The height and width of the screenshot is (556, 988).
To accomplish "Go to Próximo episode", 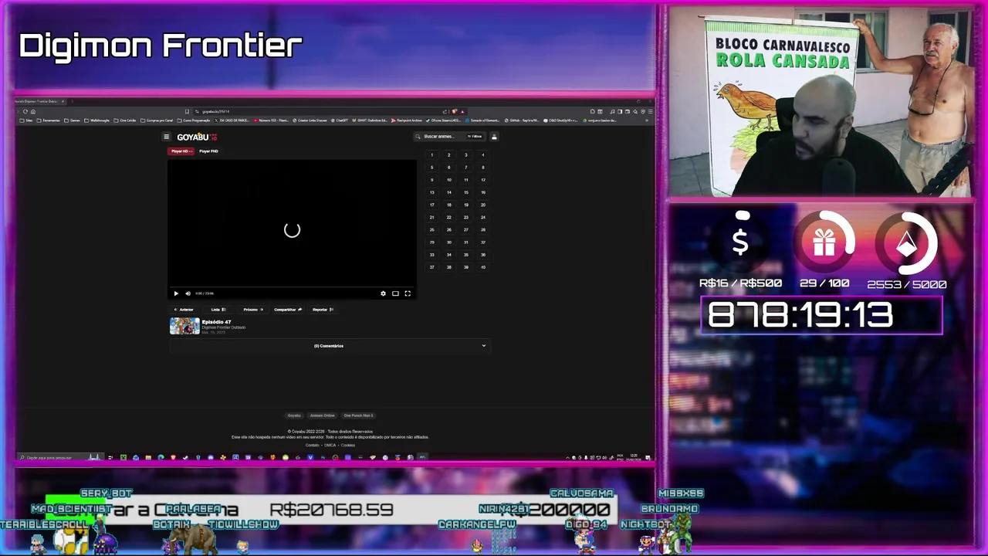I will click(253, 310).
